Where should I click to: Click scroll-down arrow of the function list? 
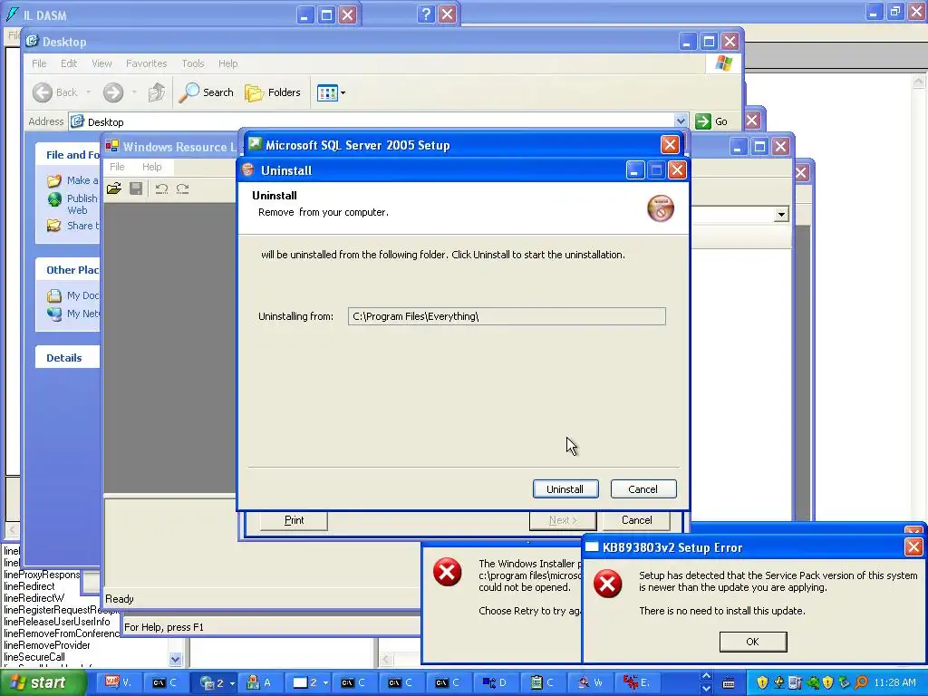pyautogui.click(x=175, y=659)
